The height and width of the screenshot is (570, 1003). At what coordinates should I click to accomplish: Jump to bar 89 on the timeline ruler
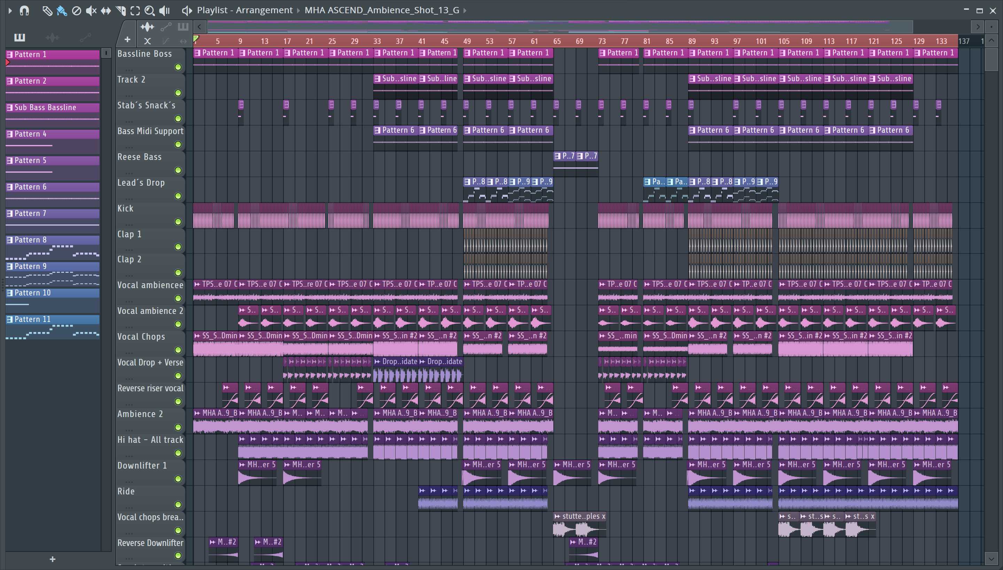pyautogui.click(x=692, y=41)
